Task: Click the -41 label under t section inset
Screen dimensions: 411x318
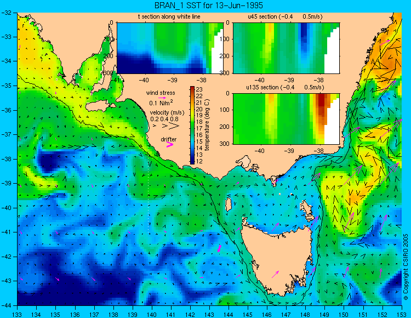Action: click(x=115, y=79)
